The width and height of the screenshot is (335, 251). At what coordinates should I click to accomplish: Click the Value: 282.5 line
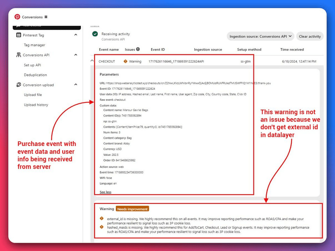tap(111, 155)
